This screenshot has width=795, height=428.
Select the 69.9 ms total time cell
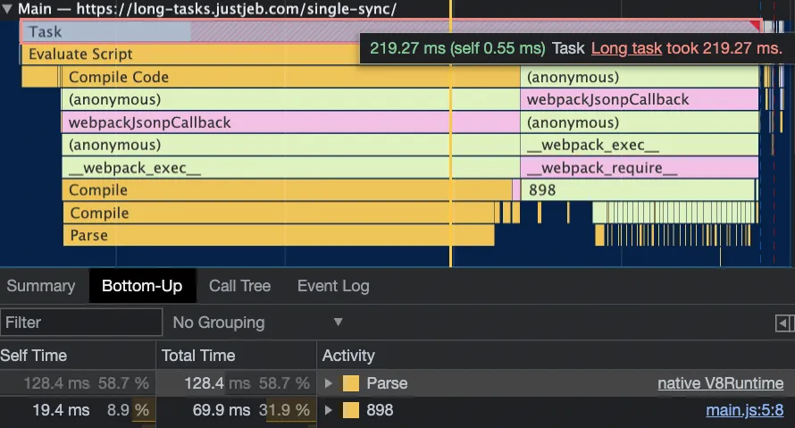(237, 410)
